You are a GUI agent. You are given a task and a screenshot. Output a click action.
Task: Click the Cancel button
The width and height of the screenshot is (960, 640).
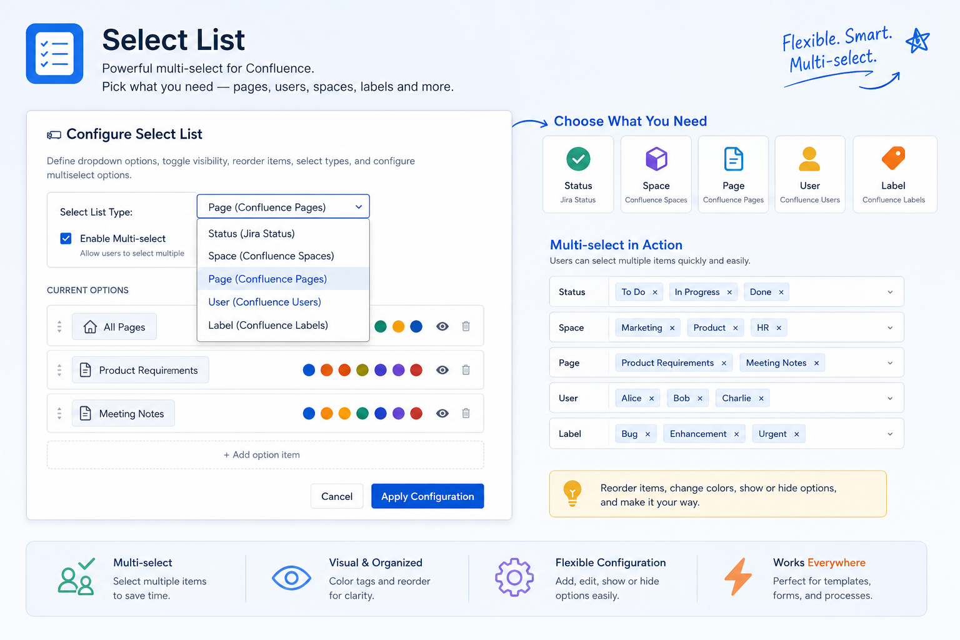[x=337, y=496]
